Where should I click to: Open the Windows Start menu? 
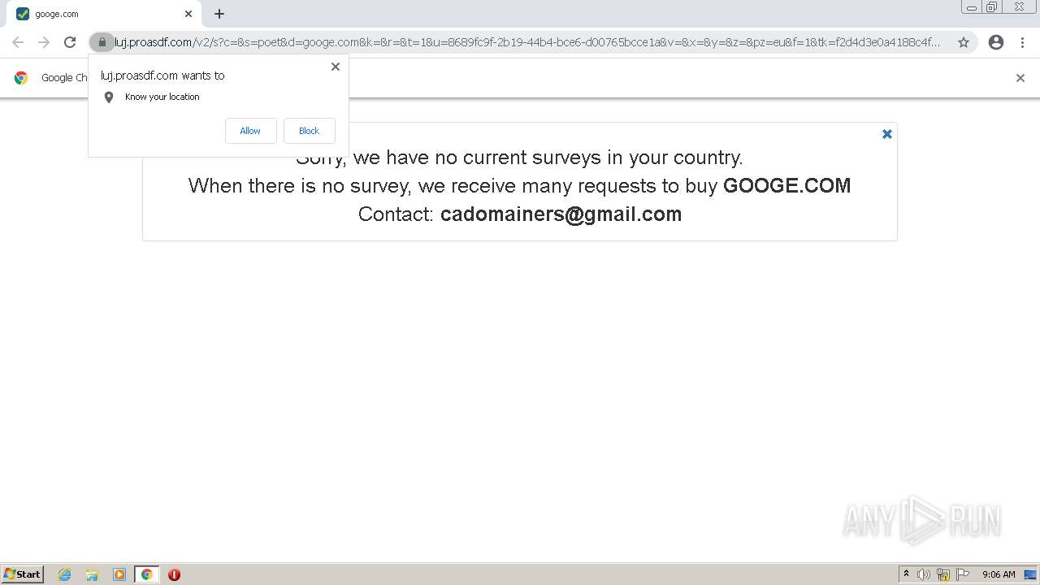click(x=22, y=574)
